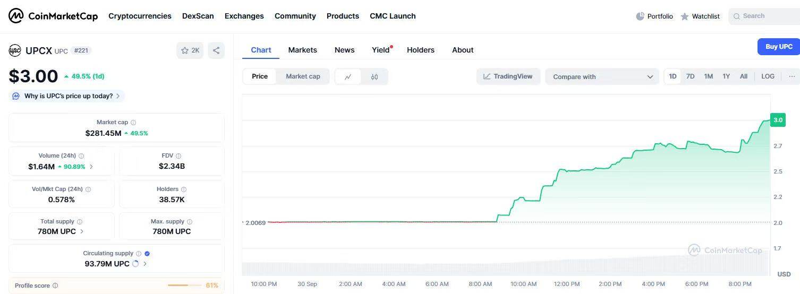Image resolution: width=800 pixels, height=294 pixels.
Task: Select 1M time range
Action: (x=708, y=76)
